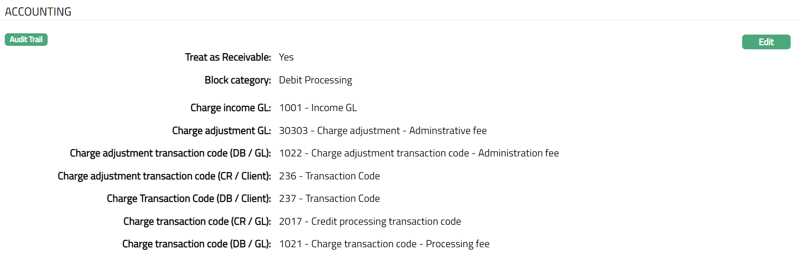Select the '30303 - Charge adjustment' value text

click(383, 131)
